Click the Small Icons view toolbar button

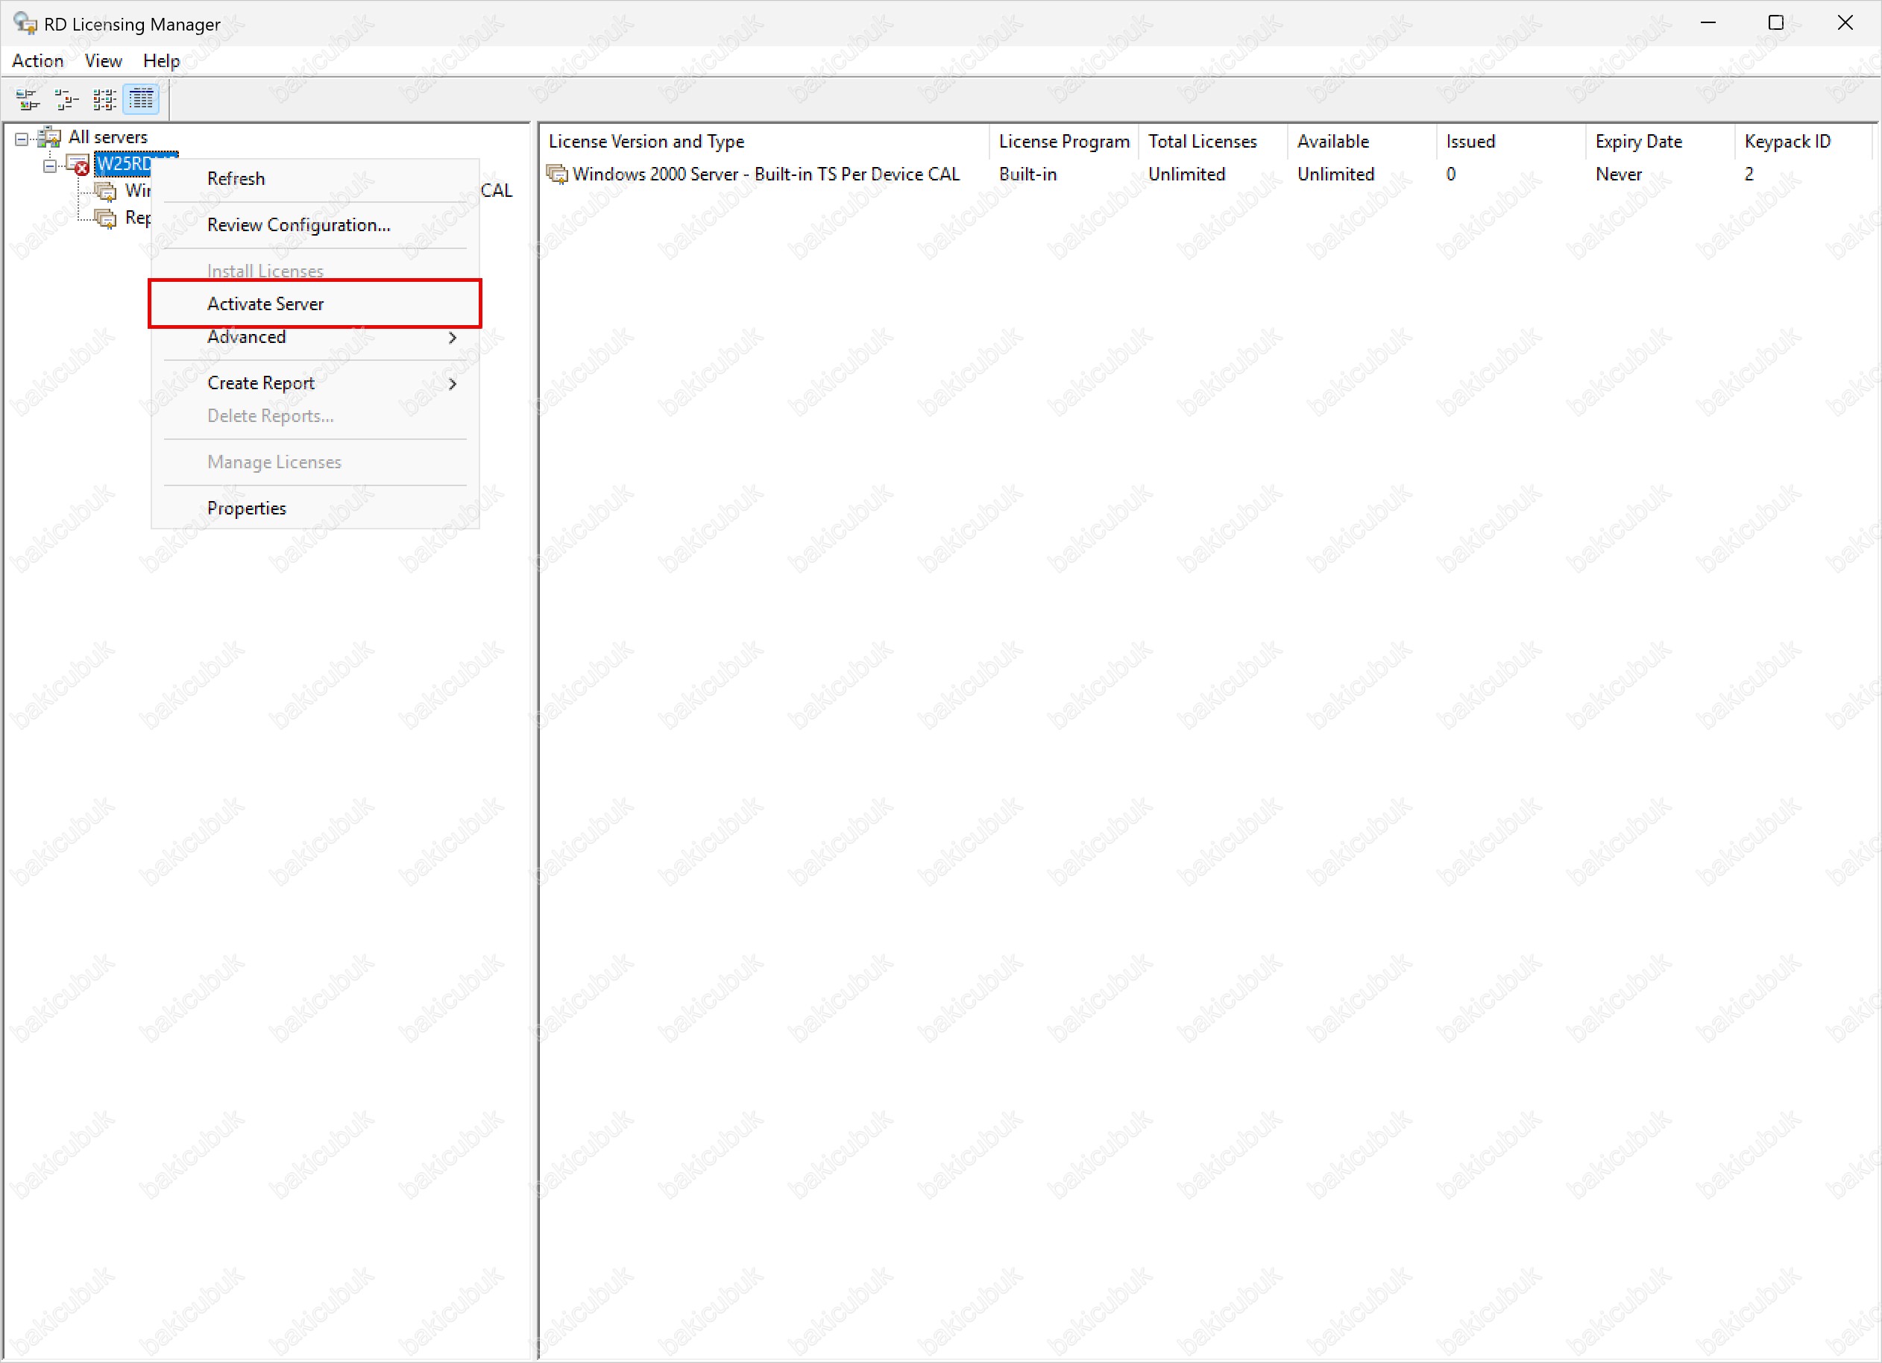66,100
